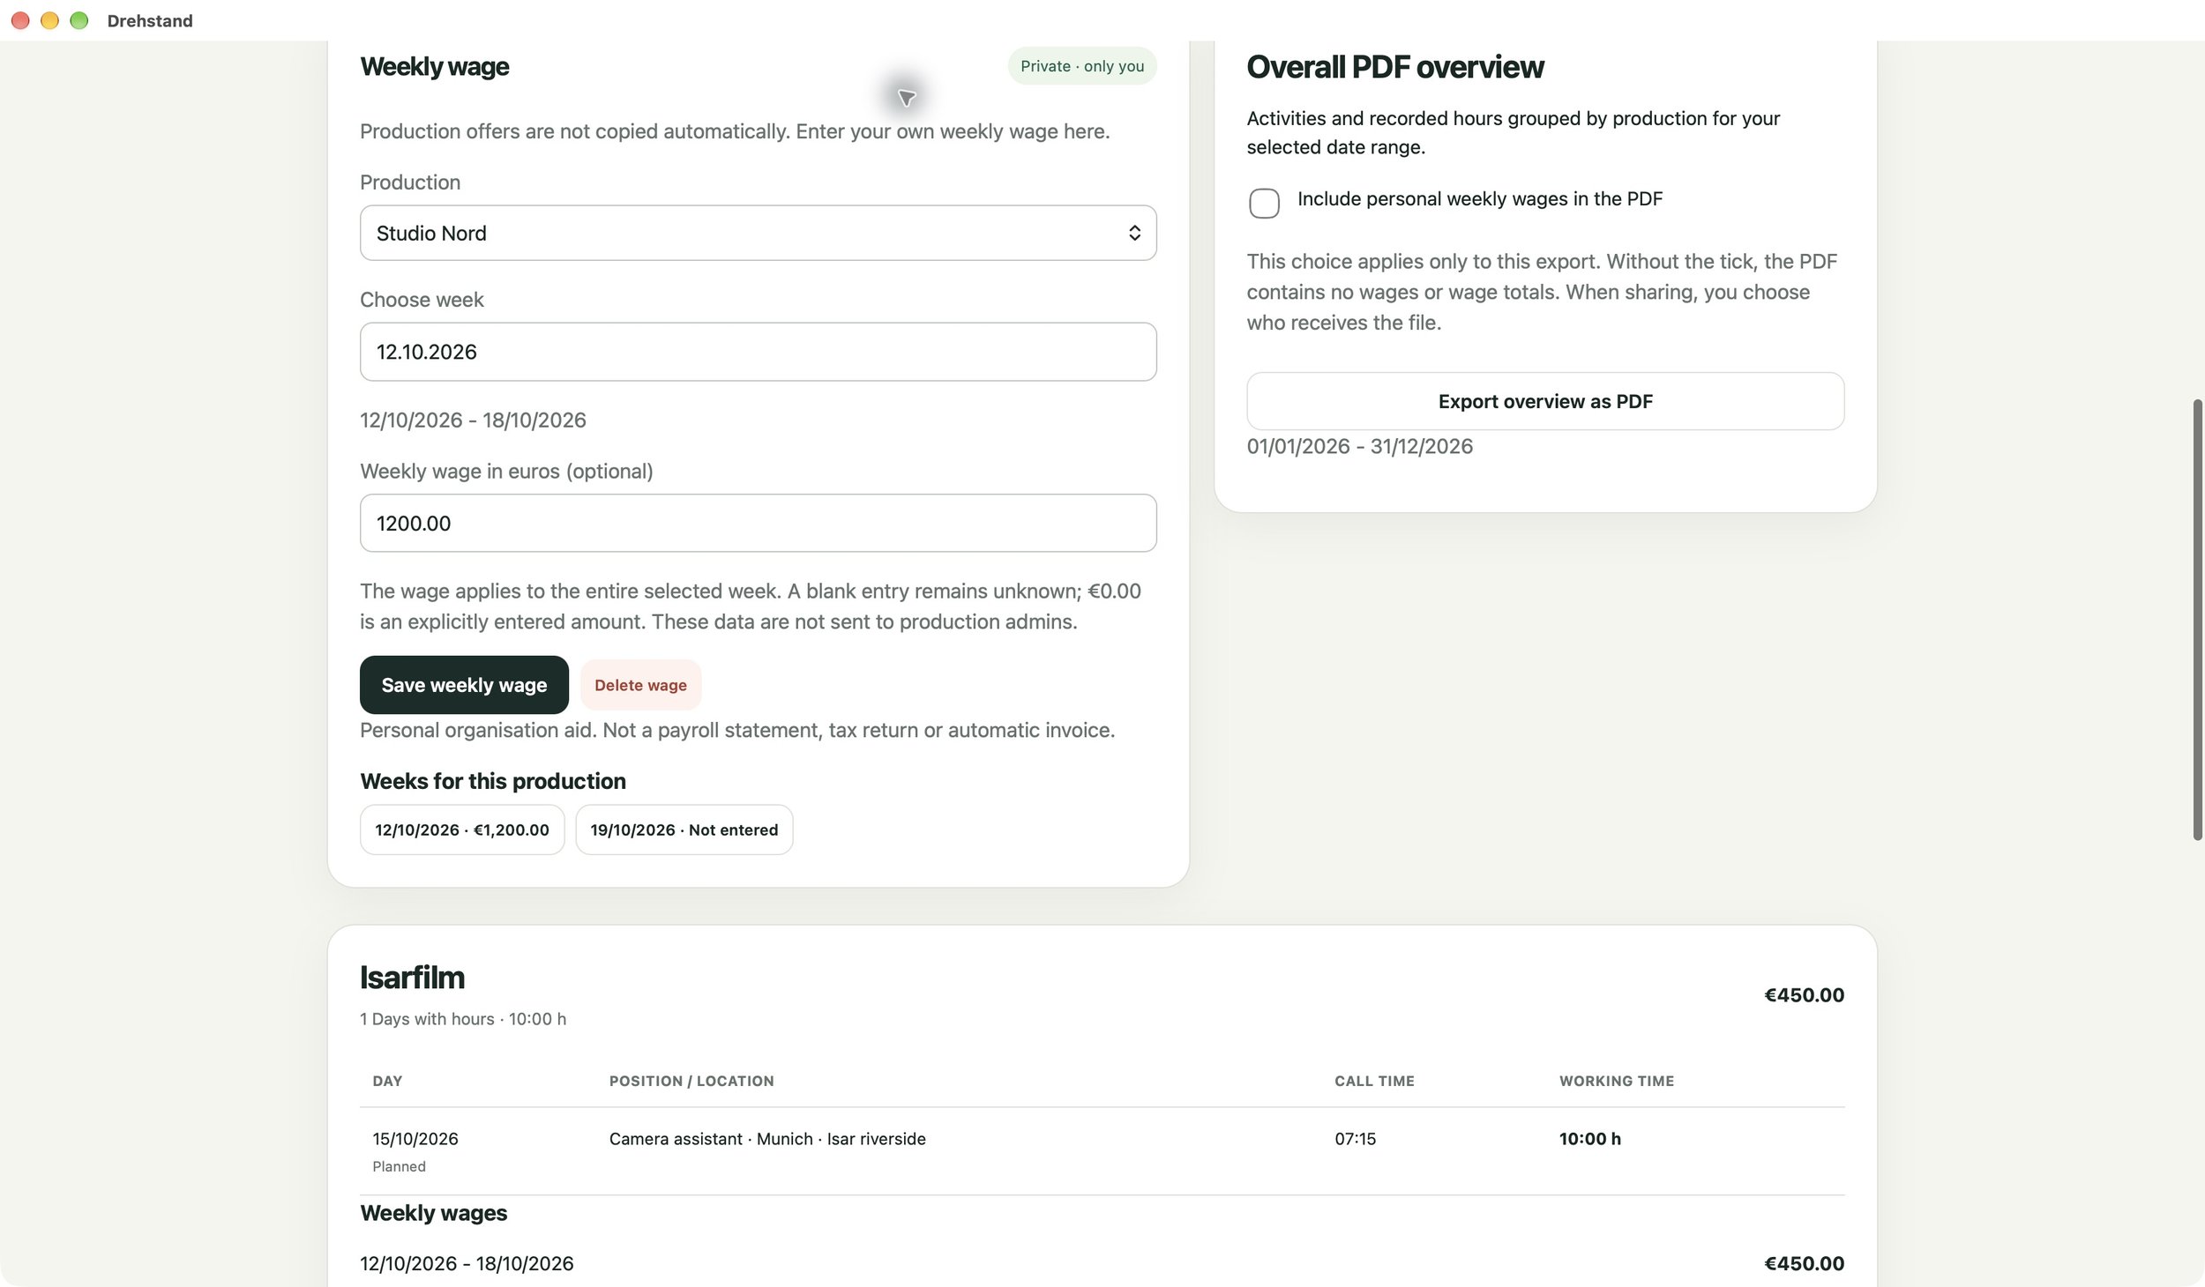Click the Overall PDF overview heading
This screenshot has height=1287, width=2205.
(x=1394, y=67)
